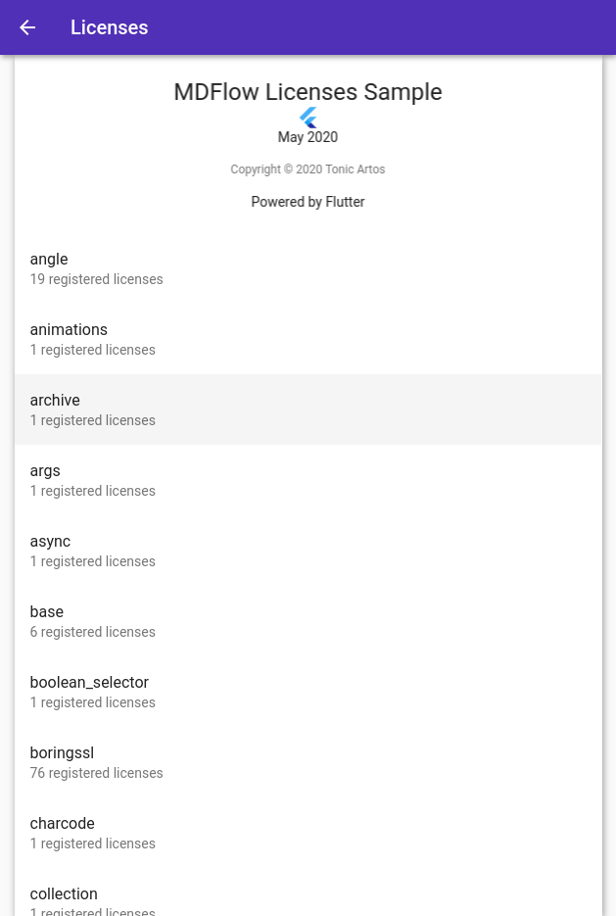Click the purple app bar area

click(392, 27)
